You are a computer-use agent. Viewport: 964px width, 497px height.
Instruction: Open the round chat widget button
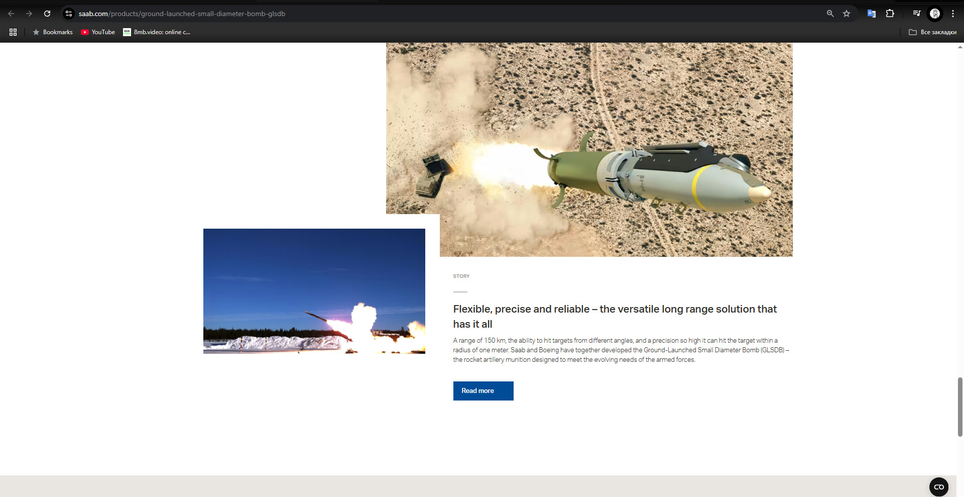pyautogui.click(x=939, y=487)
